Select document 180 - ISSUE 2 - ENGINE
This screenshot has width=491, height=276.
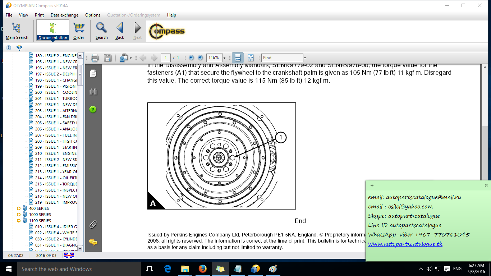pos(56,56)
